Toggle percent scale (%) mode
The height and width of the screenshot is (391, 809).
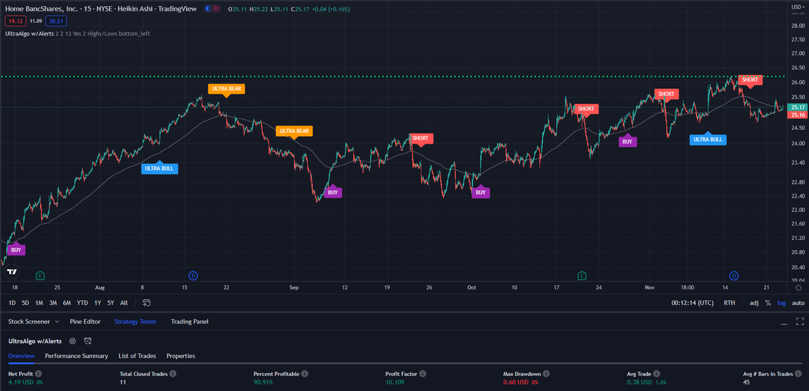(767, 303)
